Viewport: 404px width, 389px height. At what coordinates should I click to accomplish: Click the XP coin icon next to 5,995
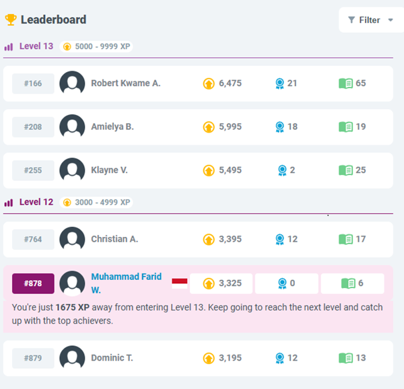point(209,127)
